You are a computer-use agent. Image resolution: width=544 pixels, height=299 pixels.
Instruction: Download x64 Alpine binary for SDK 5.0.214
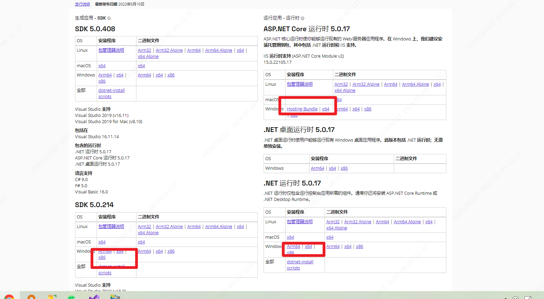coord(148,232)
